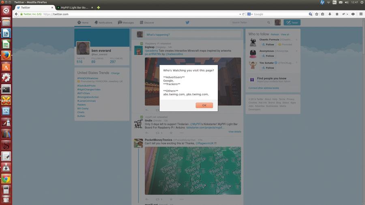Click Find people you know
365x205 pixels.
coord(272,79)
